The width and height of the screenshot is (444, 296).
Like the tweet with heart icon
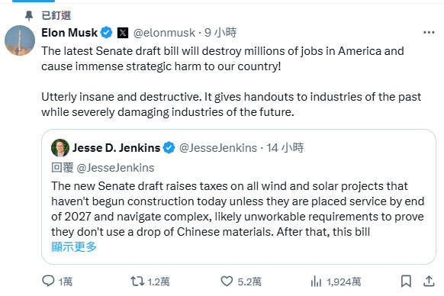coord(227,282)
